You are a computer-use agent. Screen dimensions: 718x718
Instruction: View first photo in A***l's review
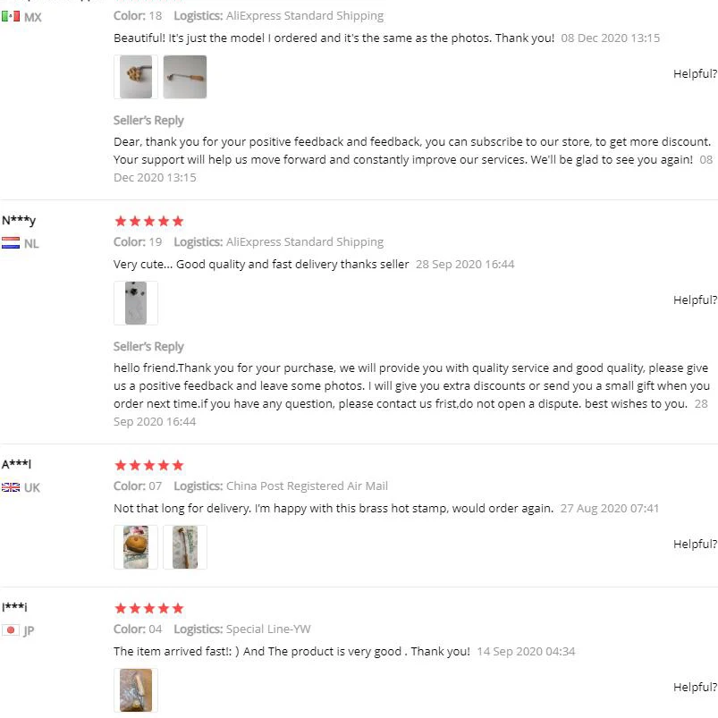[136, 547]
